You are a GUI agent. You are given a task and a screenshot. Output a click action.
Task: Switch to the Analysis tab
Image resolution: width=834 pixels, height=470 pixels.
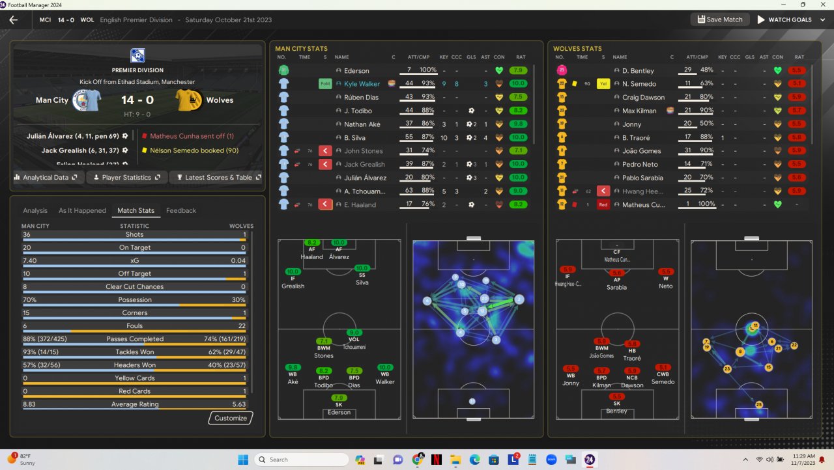(x=35, y=211)
